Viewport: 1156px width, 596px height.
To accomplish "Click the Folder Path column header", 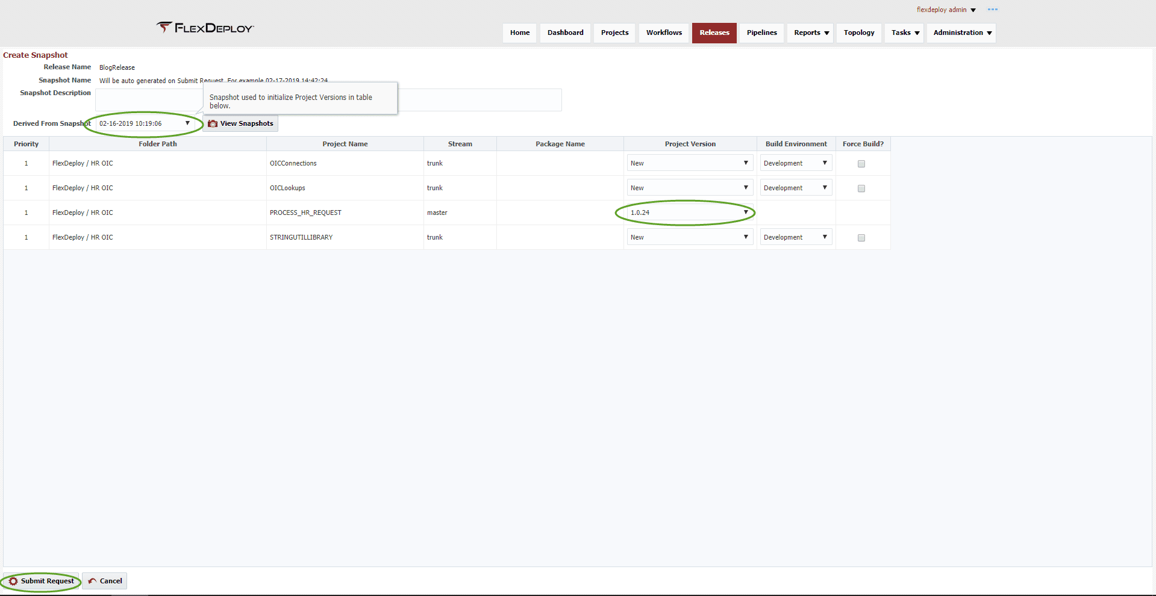I will click(x=158, y=144).
